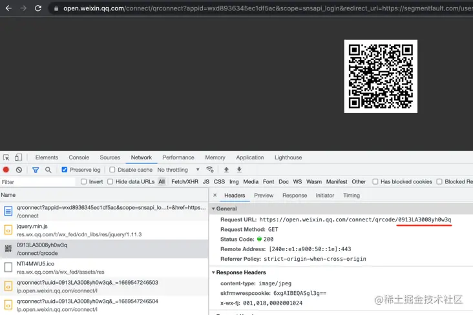The height and width of the screenshot is (315, 473).
Task: Open the Elements tab
Action: coord(47,157)
